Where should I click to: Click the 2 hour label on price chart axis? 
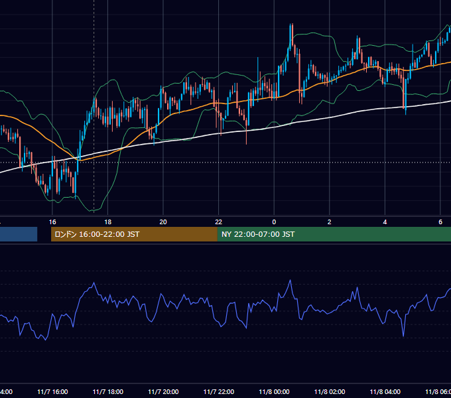point(330,222)
